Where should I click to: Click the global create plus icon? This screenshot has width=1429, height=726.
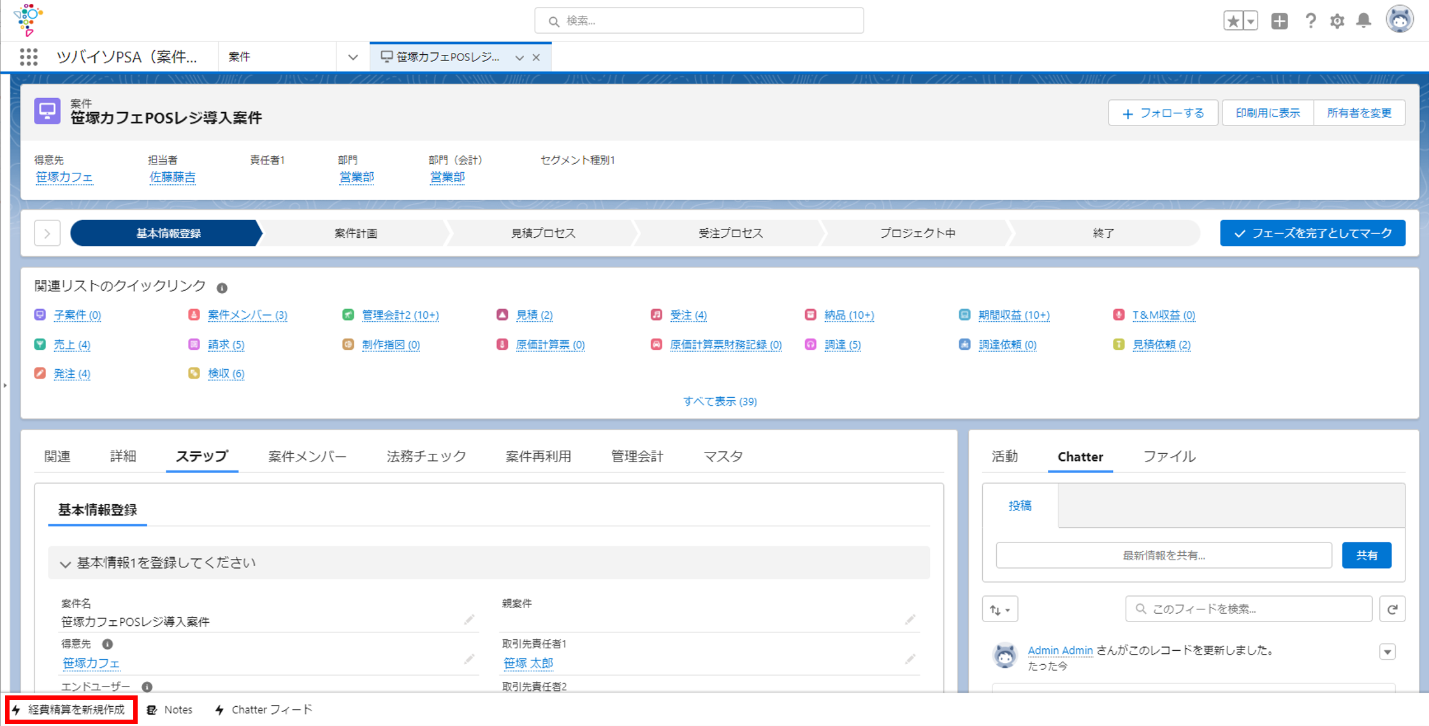point(1279,21)
